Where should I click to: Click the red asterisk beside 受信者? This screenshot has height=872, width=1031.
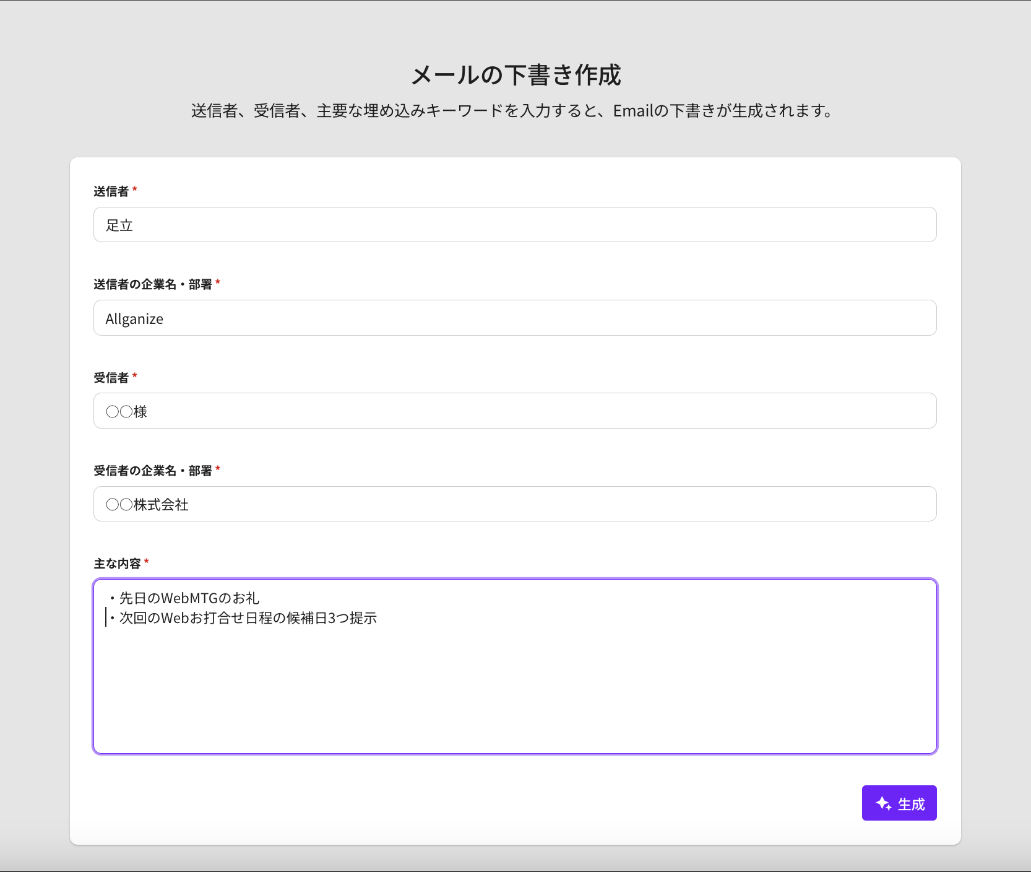click(135, 377)
